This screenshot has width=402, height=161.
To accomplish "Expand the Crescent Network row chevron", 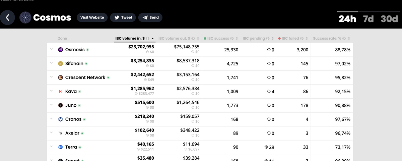I will coord(52,77).
